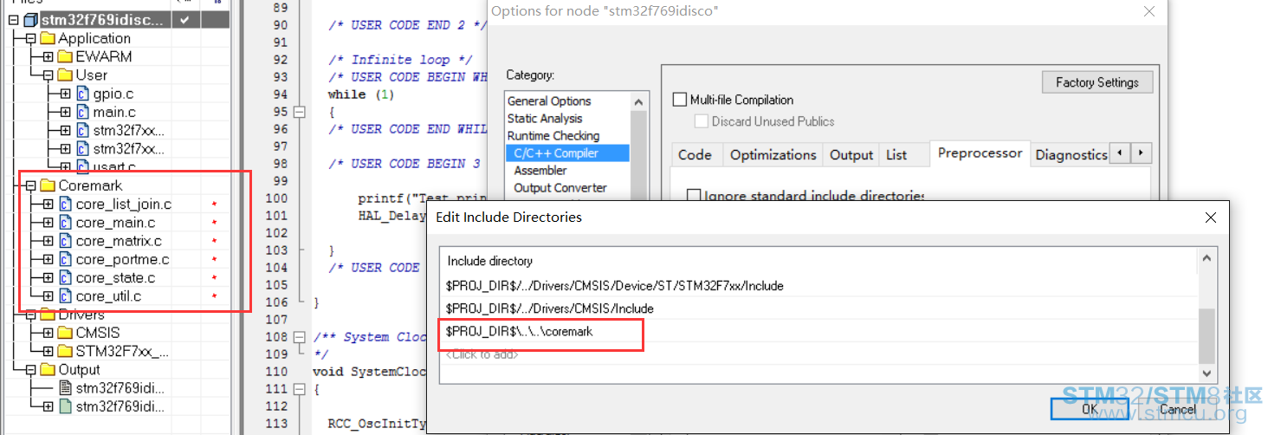This screenshot has height=435, width=1268.
Task: Collapse code fold at line 111
Action: point(300,389)
